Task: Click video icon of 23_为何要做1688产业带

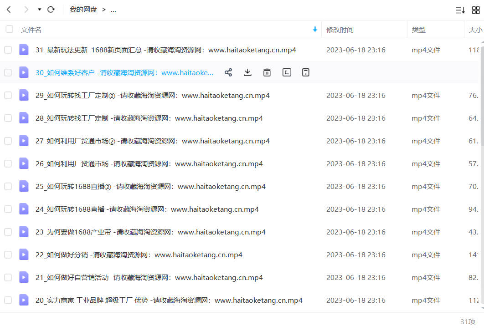Action: point(24,232)
